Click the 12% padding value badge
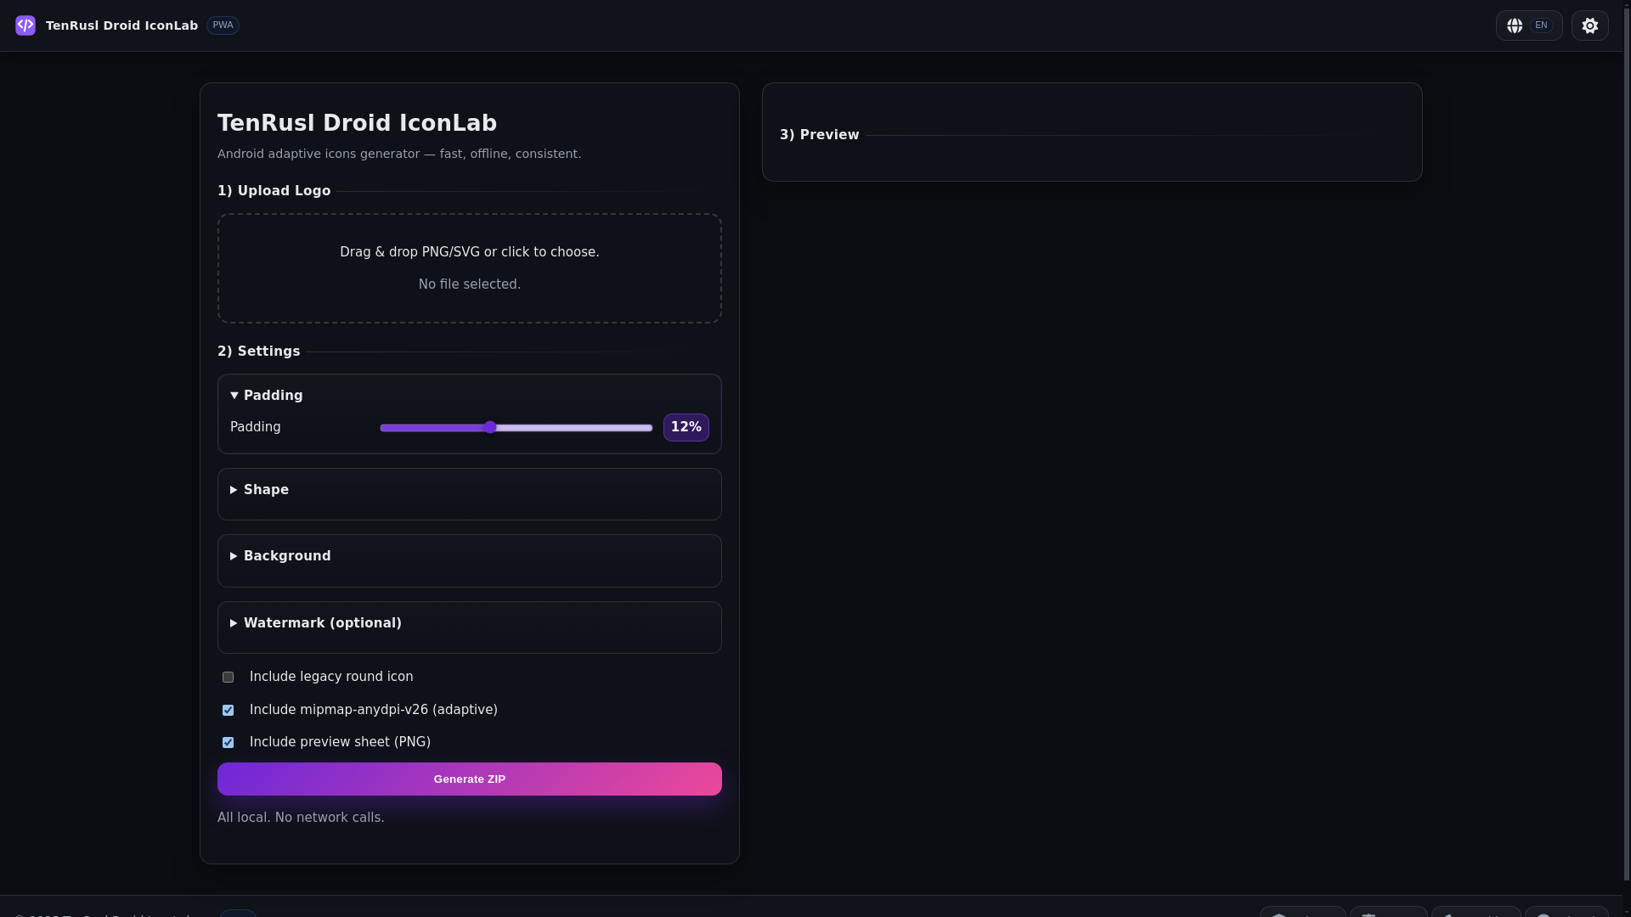Screen dimensions: 1631x917 [686, 428]
